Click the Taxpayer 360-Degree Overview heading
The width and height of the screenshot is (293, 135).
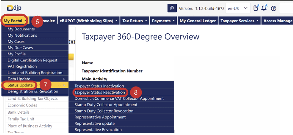click(x=140, y=36)
